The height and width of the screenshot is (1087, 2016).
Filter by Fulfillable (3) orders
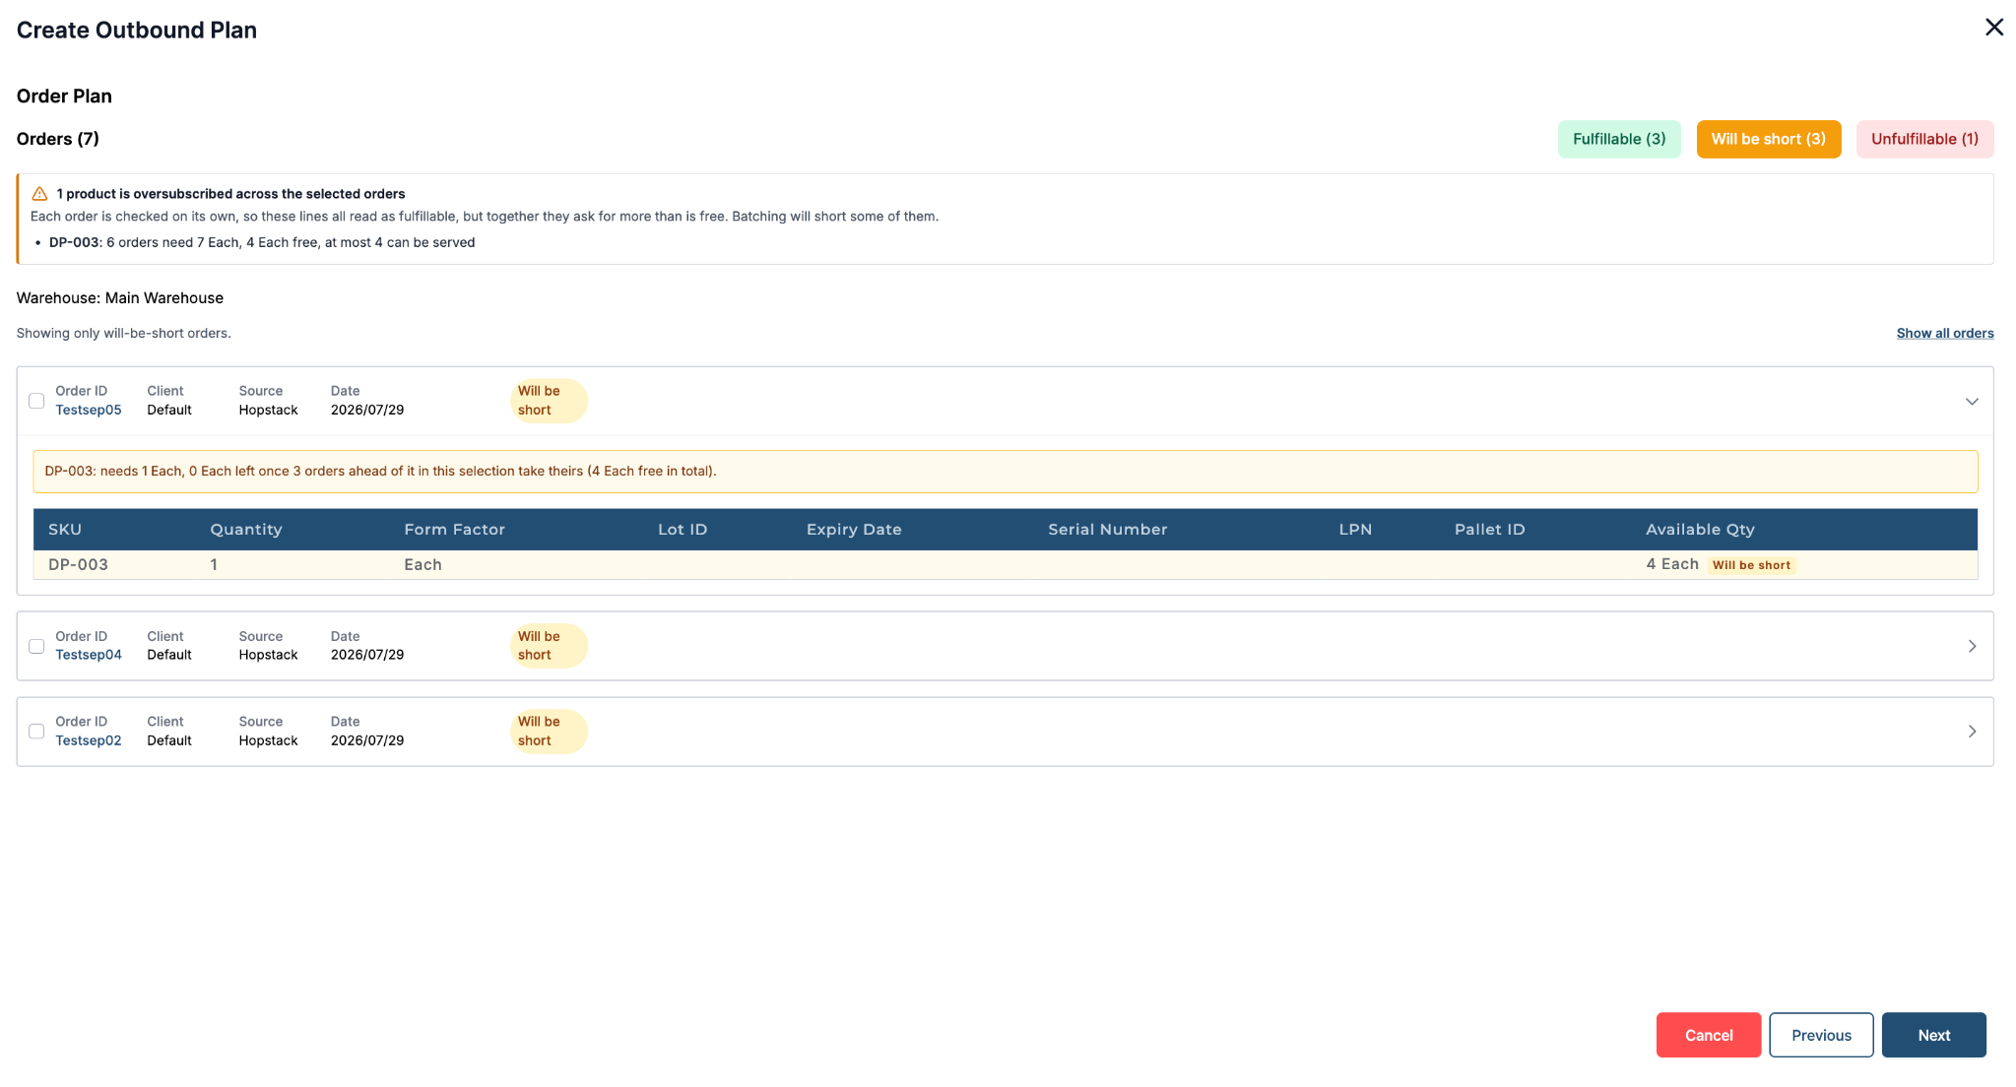click(x=1619, y=139)
